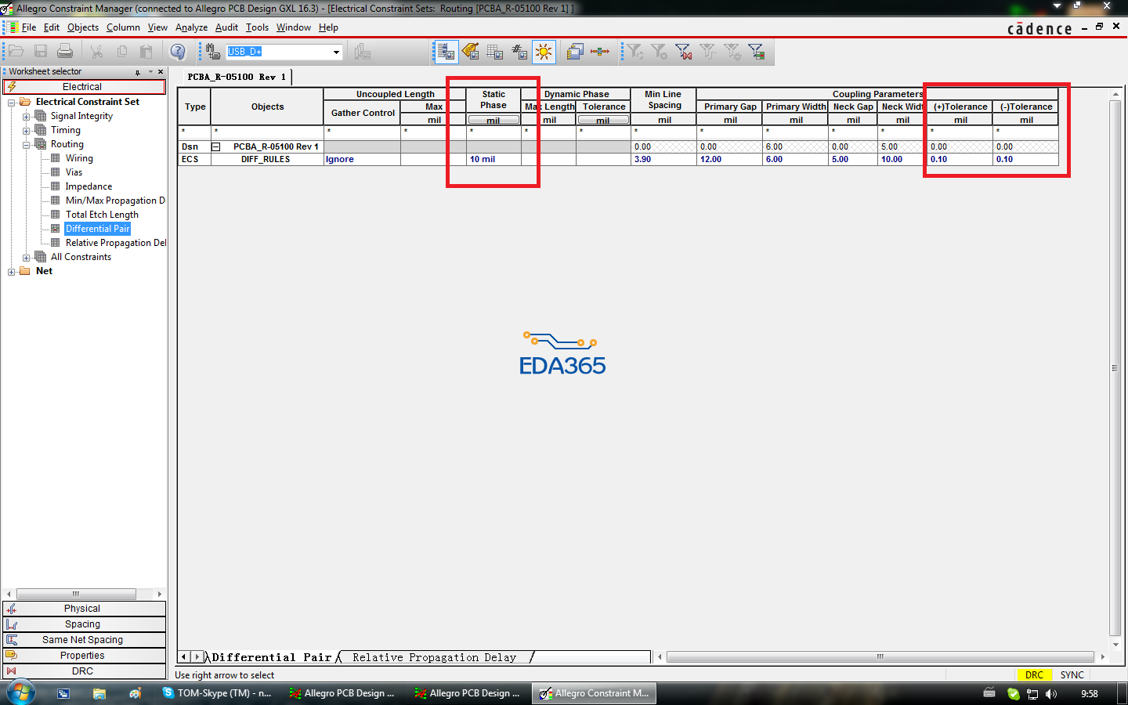Open the Worksheet selector panel options arrow
This screenshot has width=1128, height=705.
[x=150, y=72]
